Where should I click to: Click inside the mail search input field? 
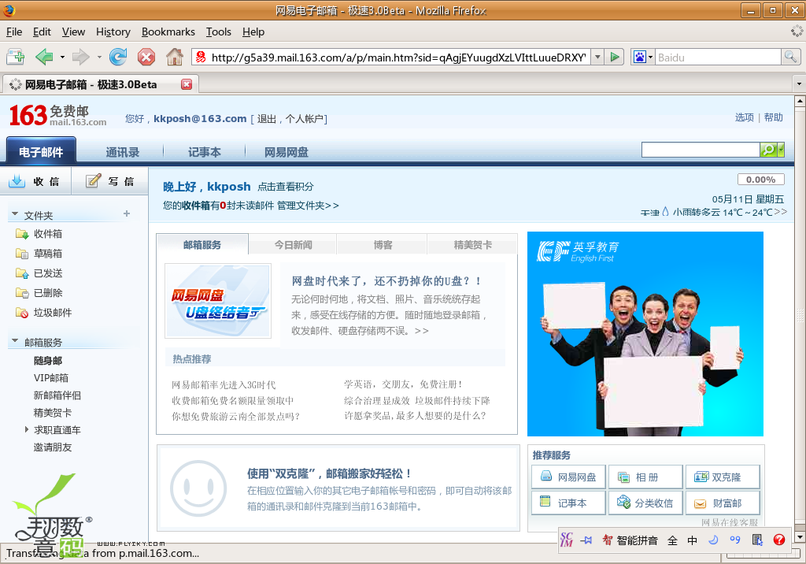pos(701,150)
